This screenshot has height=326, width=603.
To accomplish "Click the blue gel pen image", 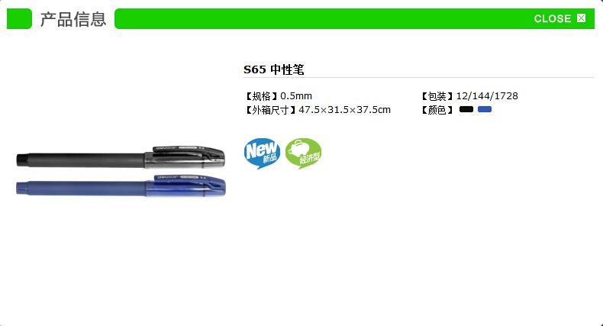I will coord(121,186).
